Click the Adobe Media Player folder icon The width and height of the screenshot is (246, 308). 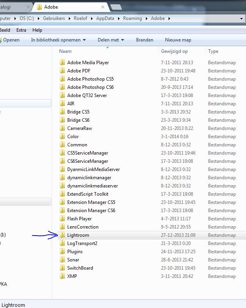[x=62, y=63]
